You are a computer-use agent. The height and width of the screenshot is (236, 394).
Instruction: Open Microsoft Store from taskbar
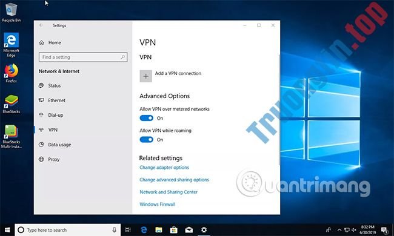173,230
